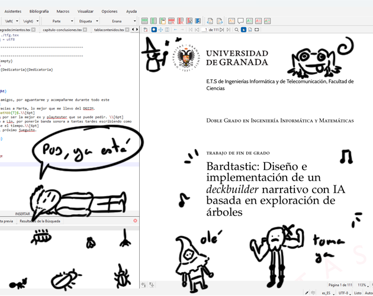The width and height of the screenshot is (373, 296).
Task: Go to previous PDF page
Action: [197, 30]
